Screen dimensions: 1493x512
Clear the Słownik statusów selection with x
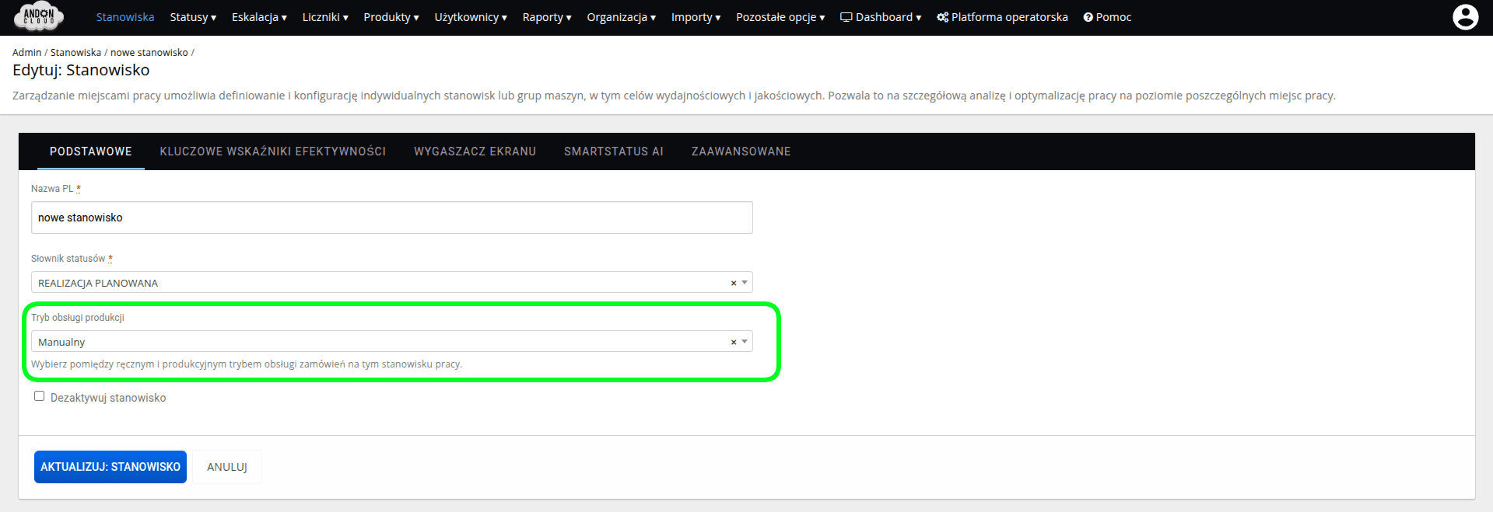(x=733, y=284)
